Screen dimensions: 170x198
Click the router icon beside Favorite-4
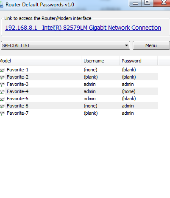pyautogui.click(x=2, y=91)
